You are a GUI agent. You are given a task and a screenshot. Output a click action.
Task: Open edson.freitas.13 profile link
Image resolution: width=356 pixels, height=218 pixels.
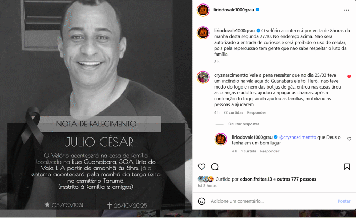click(x=256, y=179)
